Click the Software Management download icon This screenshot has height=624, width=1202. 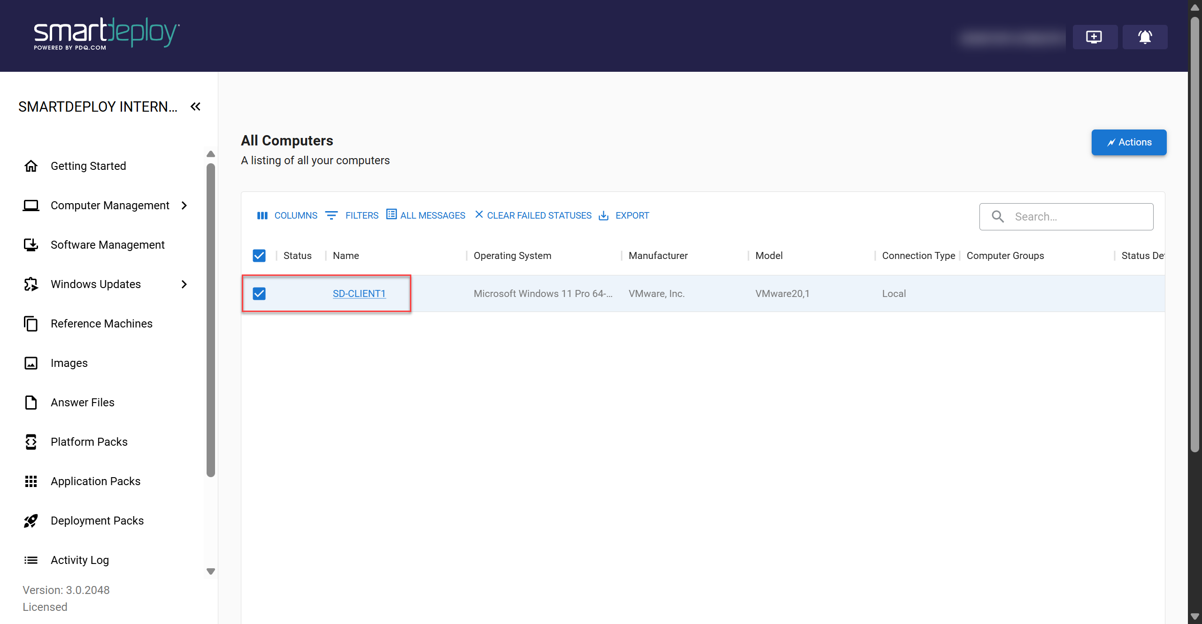coord(31,245)
